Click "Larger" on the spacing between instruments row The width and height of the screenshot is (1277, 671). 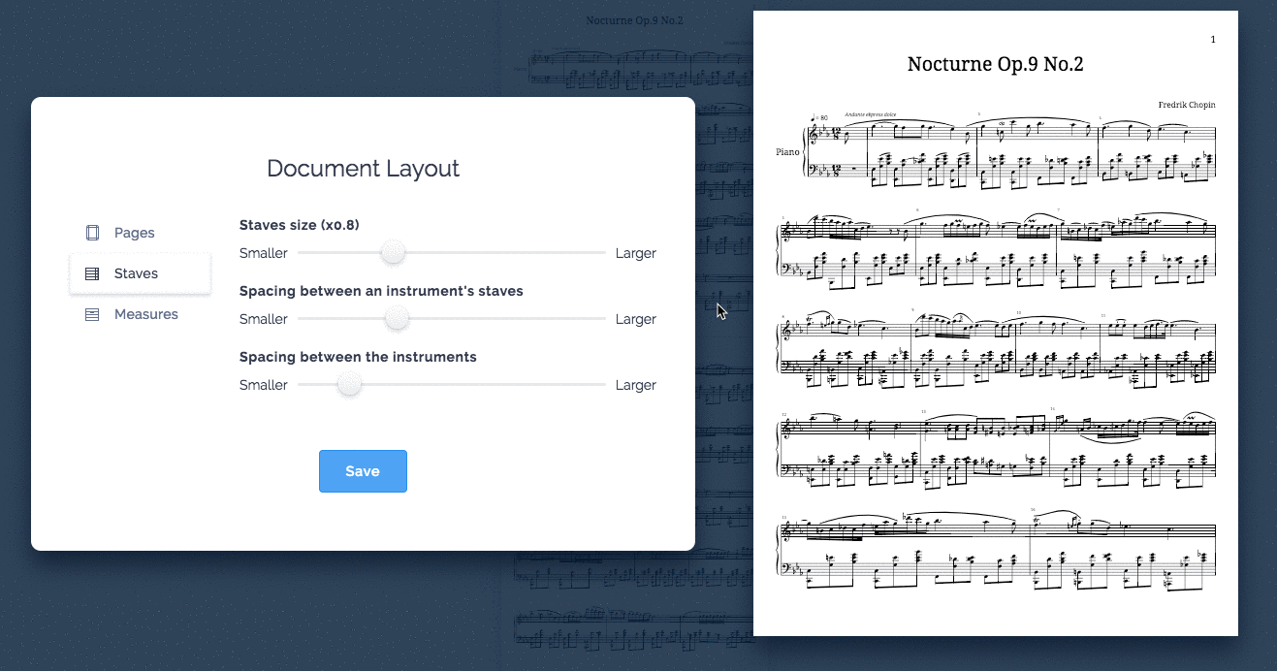tap(636, 385)
